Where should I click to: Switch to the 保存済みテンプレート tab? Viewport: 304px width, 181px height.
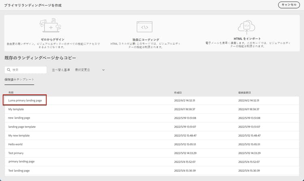pos(19,80)
